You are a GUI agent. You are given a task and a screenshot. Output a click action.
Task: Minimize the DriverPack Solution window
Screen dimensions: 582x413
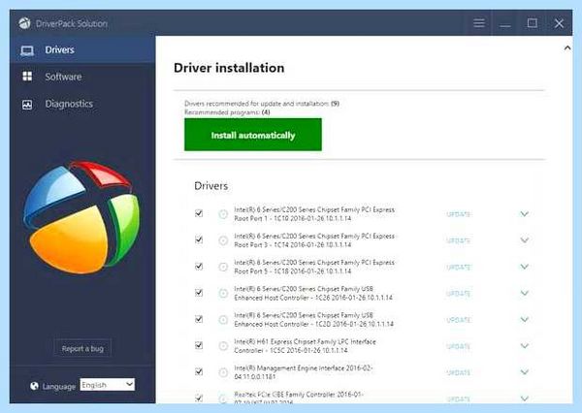(x=504, y=25)
